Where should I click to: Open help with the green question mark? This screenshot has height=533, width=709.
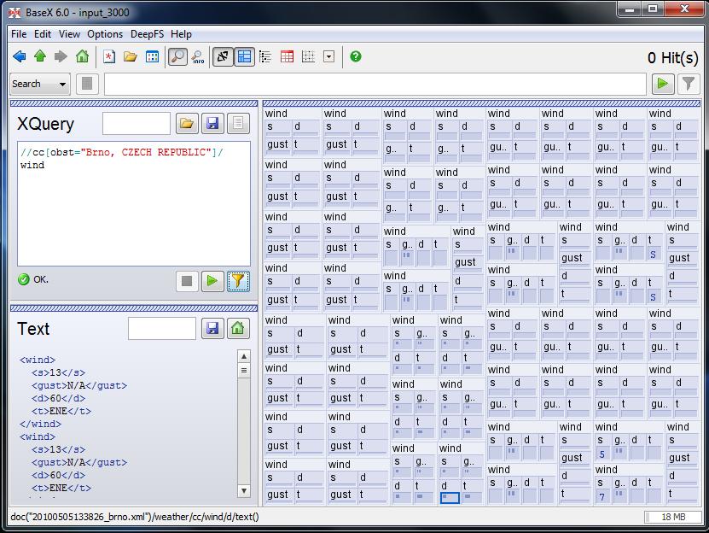pyautogui.click(x=356, y=56)
